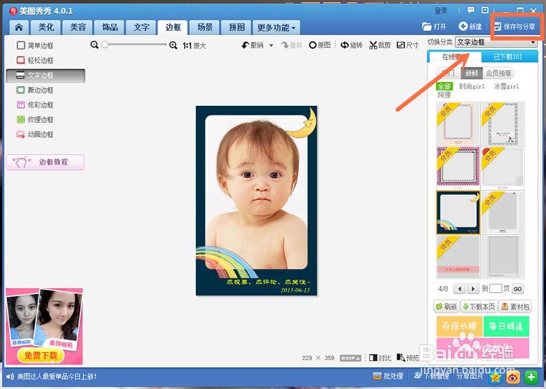The image size is (546, 389).
Task: Select the 全部 category tag
Action: (444, 87)
